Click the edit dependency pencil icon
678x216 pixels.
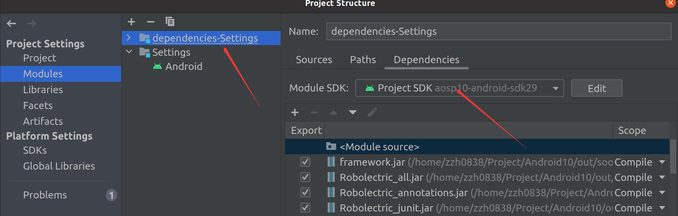[x=372, y=112]
